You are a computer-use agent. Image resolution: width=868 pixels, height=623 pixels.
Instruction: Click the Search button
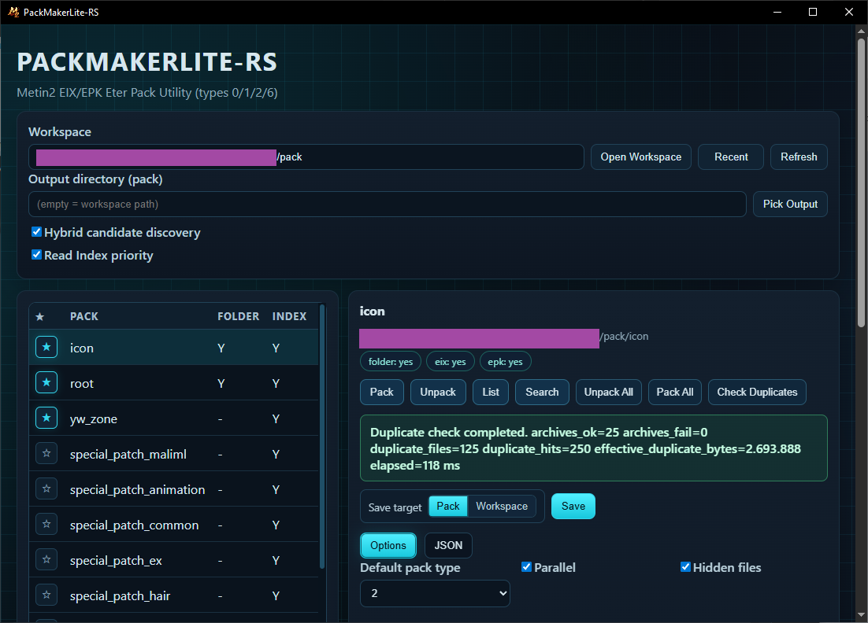542,392
